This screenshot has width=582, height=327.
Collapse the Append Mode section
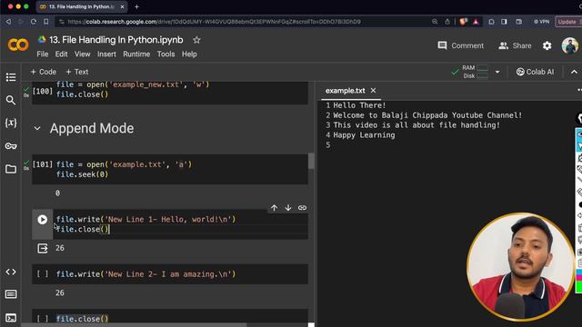(x=37, y=129)
